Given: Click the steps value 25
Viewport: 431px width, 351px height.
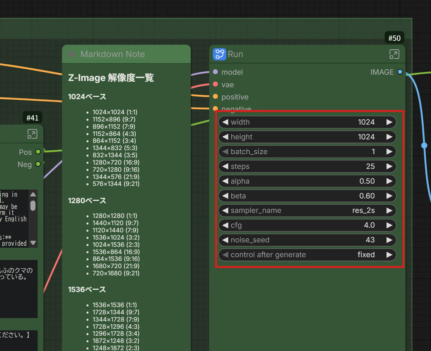Looking at the screenshot, I should point(370,166).
